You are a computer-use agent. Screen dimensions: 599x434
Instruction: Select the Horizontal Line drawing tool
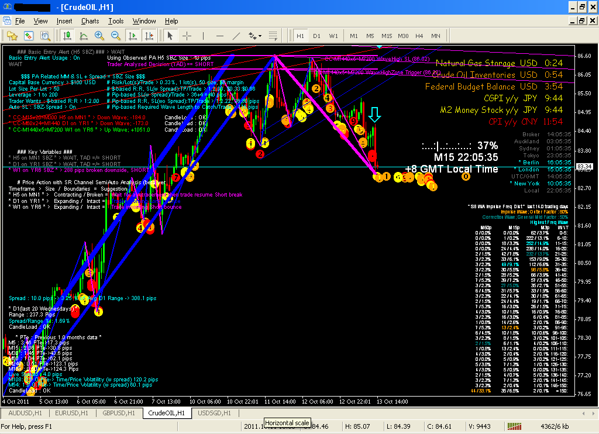point(220,36)
